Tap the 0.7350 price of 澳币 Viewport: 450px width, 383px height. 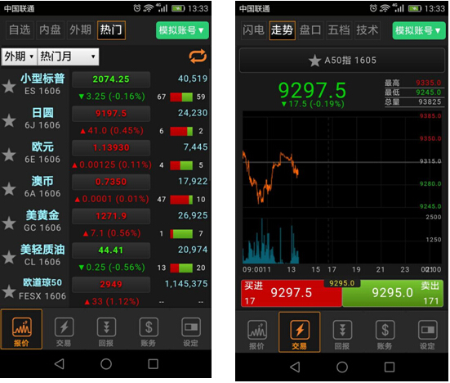coord(111,182)
